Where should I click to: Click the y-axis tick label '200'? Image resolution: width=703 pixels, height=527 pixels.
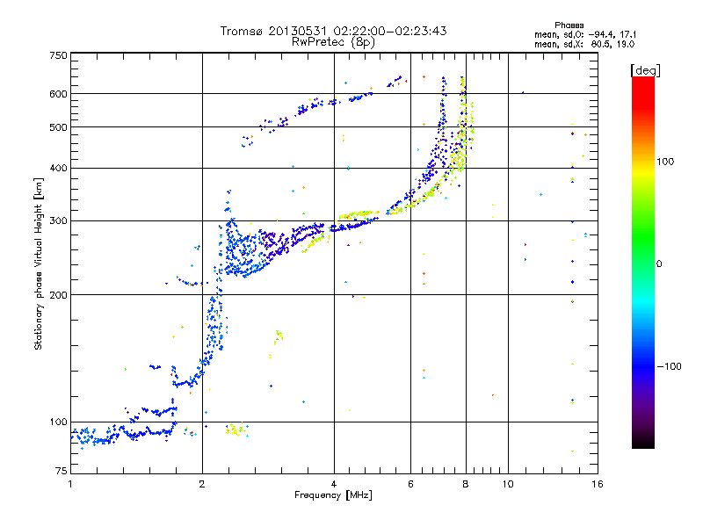click(x=58, y=295)
